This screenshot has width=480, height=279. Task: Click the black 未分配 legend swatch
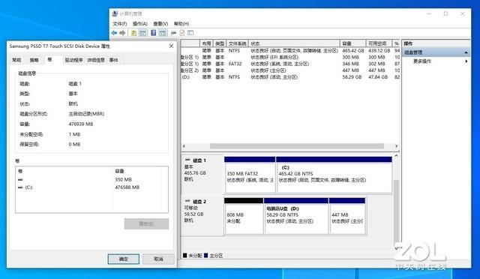click(x=185, y=255)
